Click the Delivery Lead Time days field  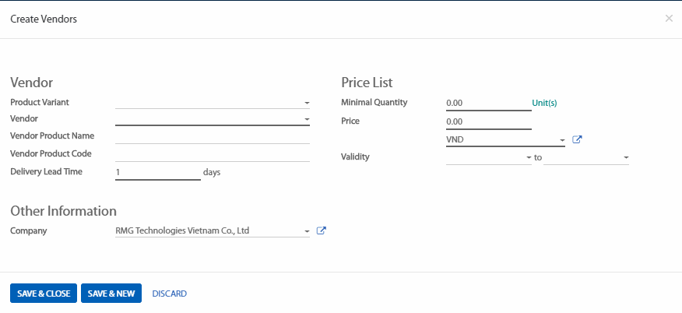pos(157,172)
